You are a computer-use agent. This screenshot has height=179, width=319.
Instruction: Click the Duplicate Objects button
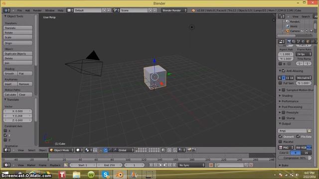[x=18, y=54]
